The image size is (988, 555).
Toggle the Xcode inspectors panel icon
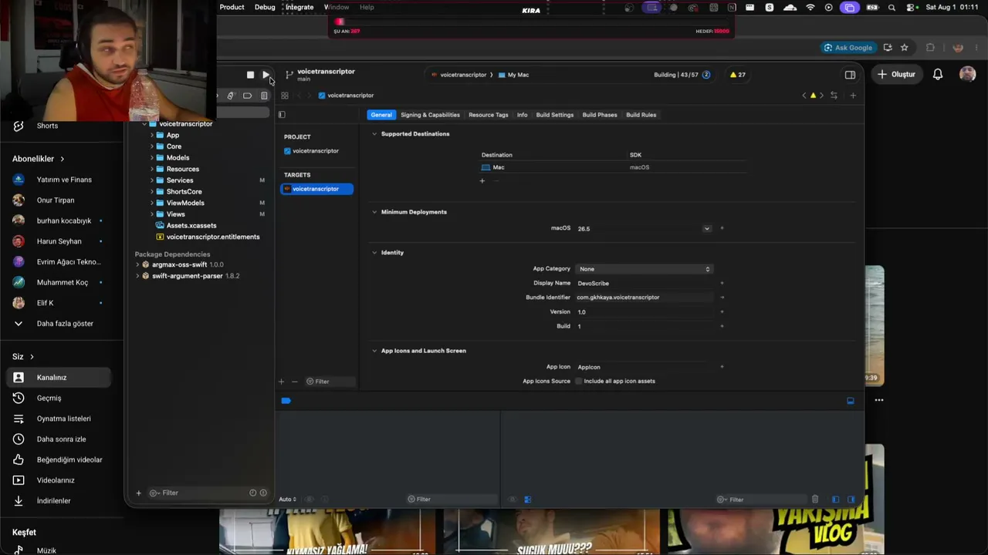tap(850, 75)
